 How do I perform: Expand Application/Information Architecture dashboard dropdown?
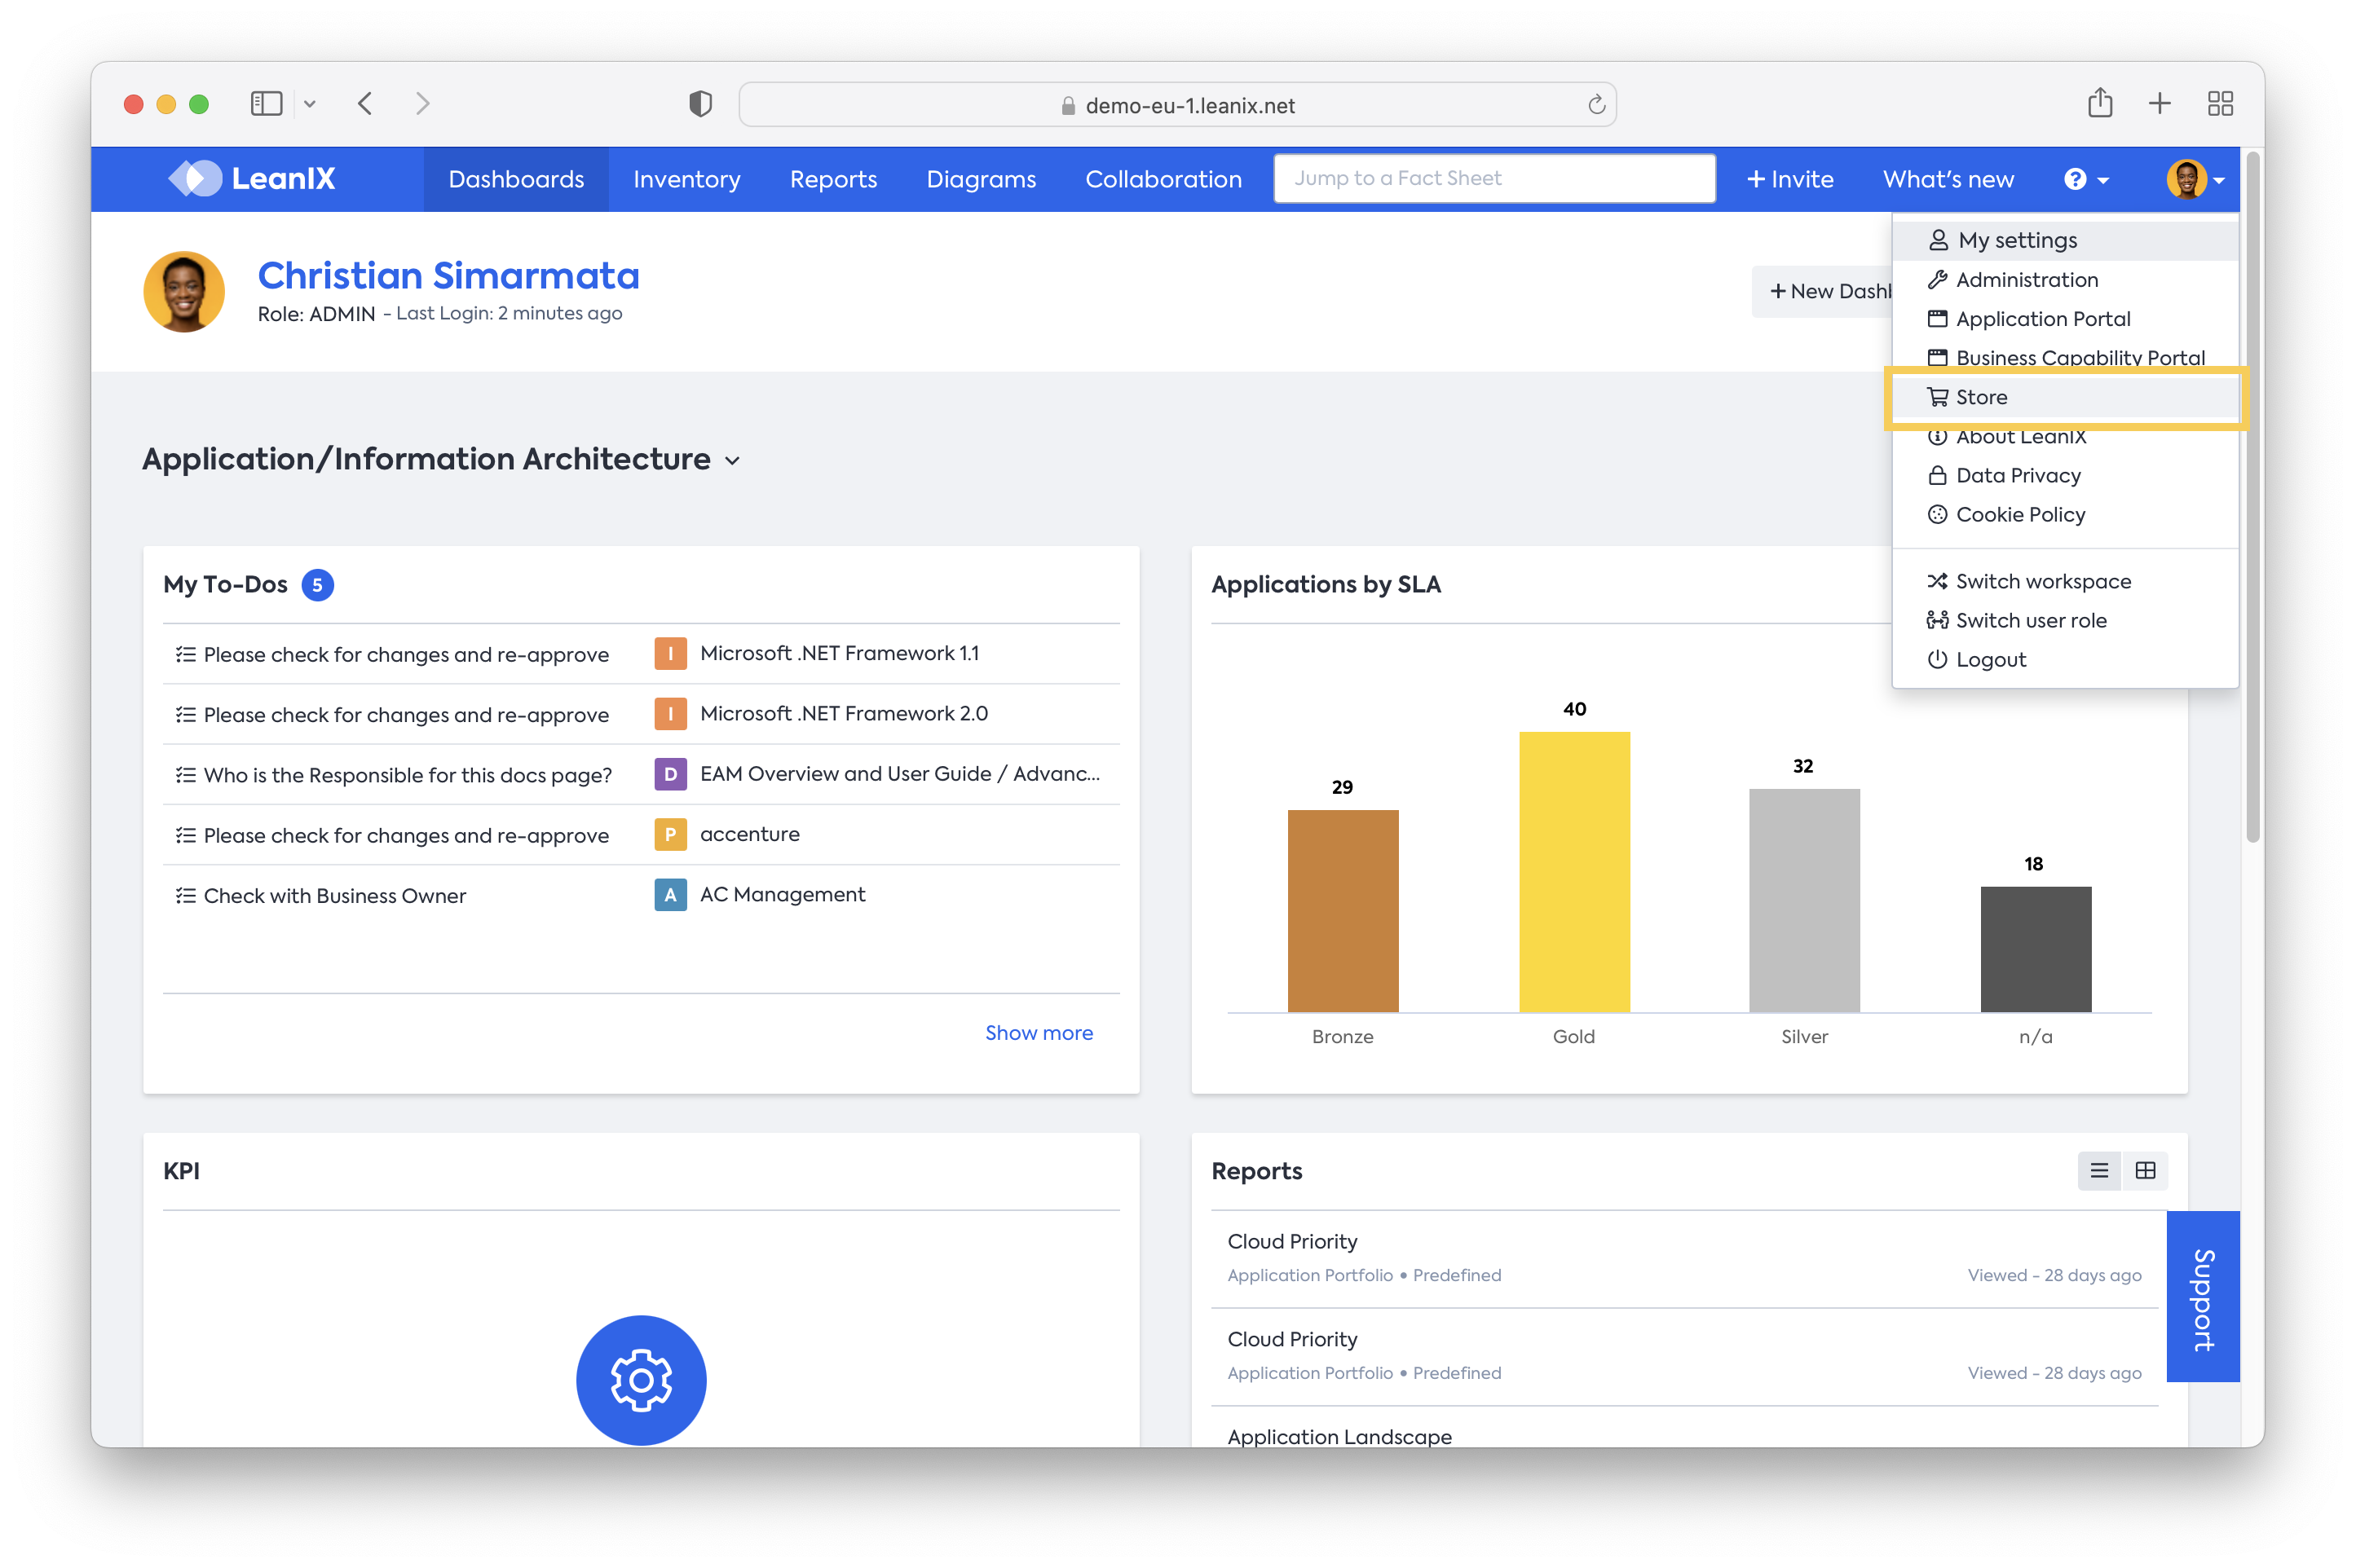pyautogui.click(x=733, y=460)
